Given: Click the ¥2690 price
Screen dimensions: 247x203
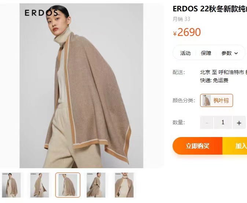Looking at the screenshot, I should click(x=187, y=32).
